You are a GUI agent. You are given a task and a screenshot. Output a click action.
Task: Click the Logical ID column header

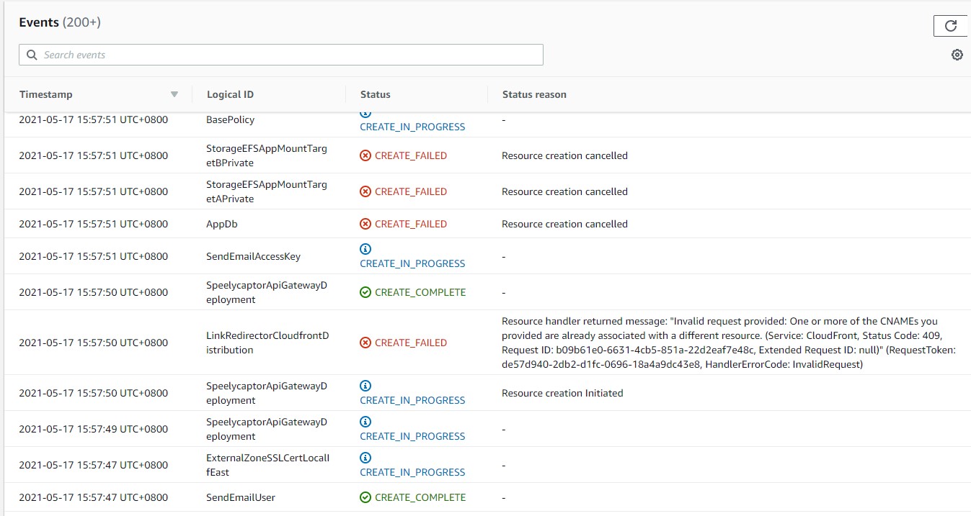(230, 94)
